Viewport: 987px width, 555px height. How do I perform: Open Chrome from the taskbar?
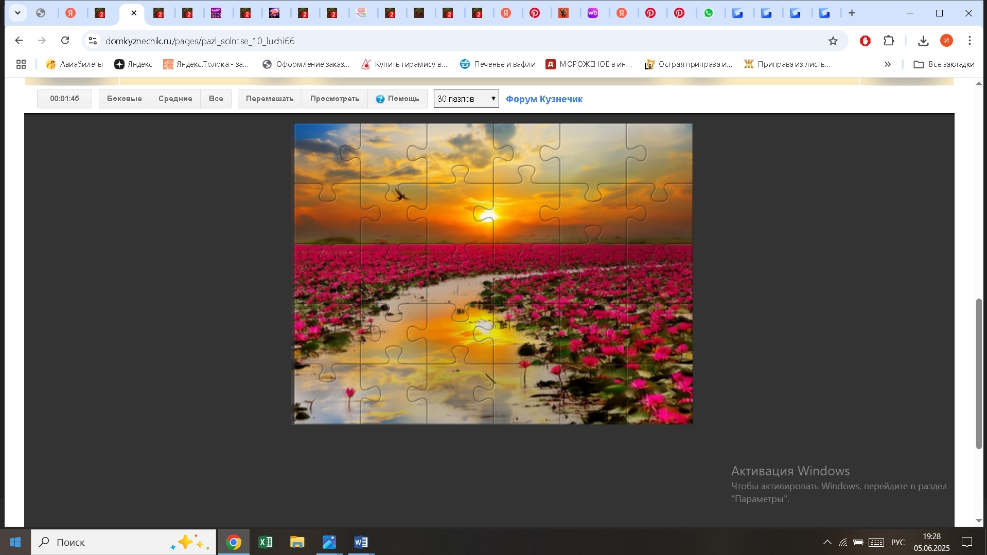click(234, 542)
